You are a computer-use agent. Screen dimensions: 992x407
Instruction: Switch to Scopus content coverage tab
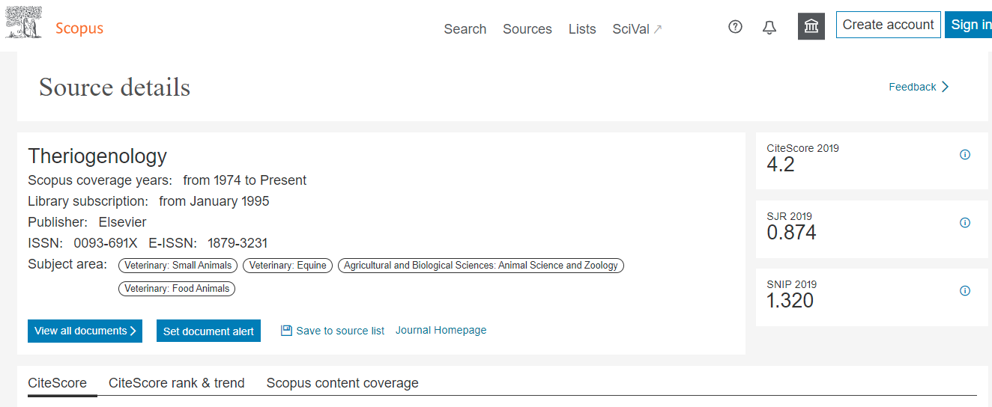[342, 383]
